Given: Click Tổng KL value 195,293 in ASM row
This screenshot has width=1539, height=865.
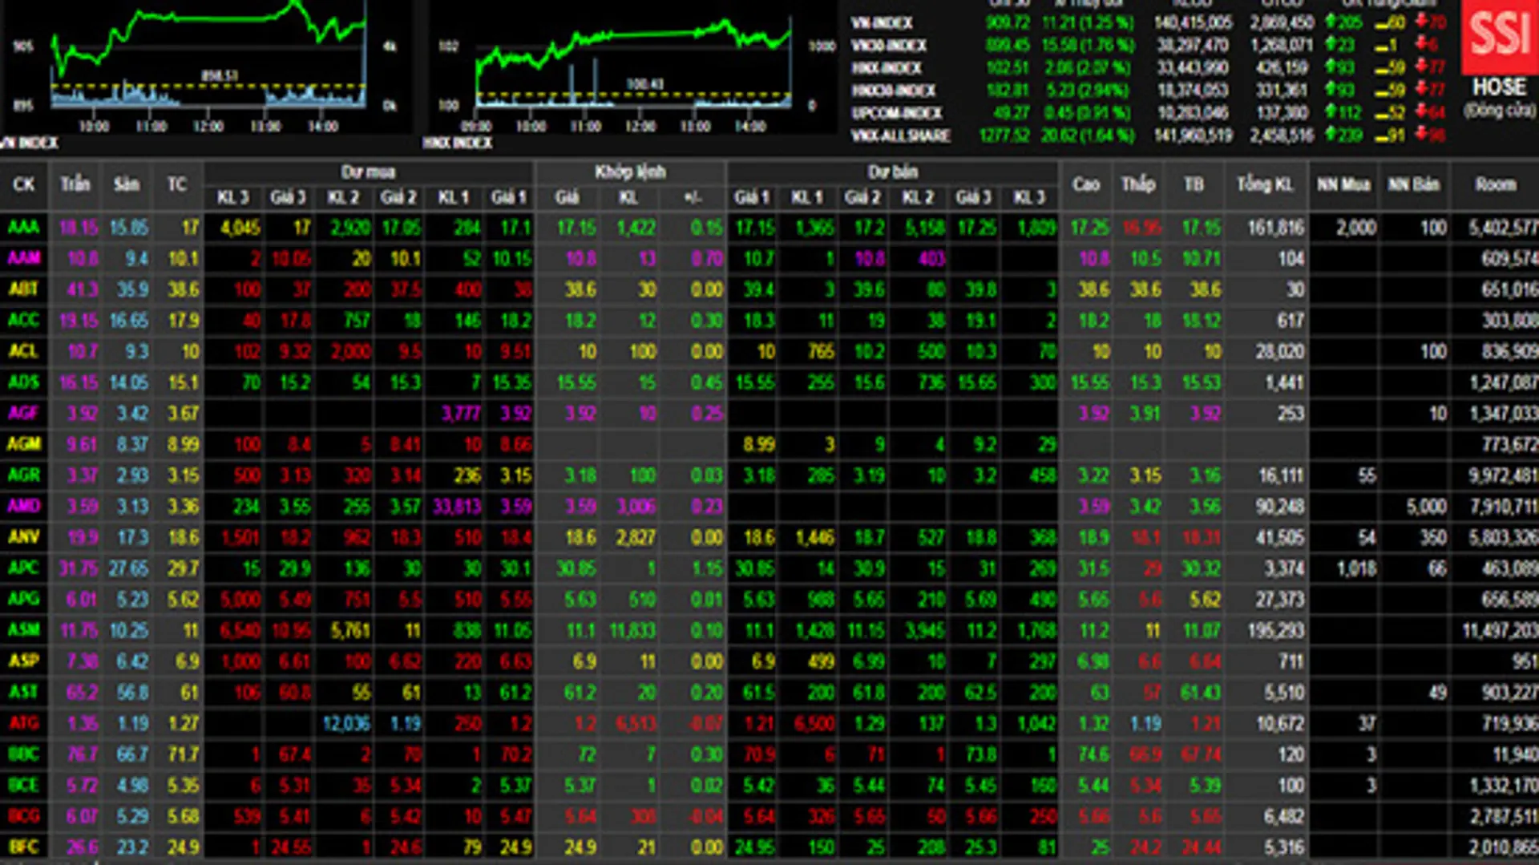Looking at the screenshot, I should click(x=1275, y=630).
